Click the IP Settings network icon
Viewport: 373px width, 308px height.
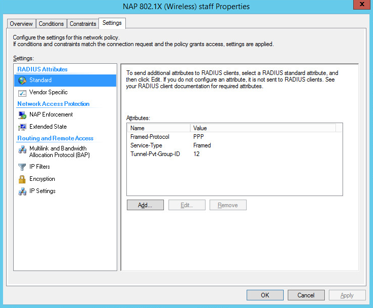point(22,191)
